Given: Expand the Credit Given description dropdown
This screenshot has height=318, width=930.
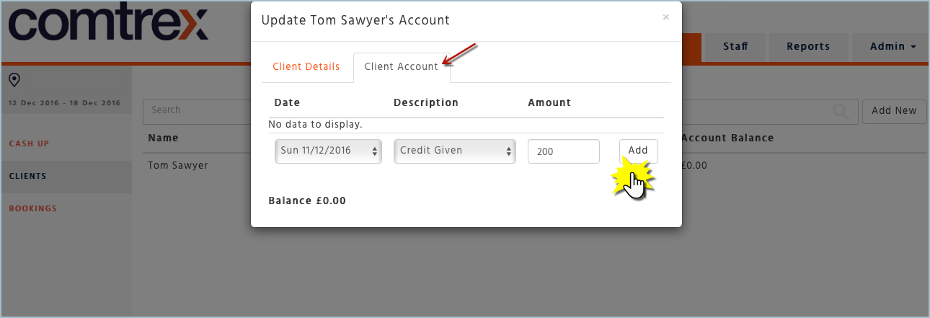Looking at the screenshot, I should (455, 151).
